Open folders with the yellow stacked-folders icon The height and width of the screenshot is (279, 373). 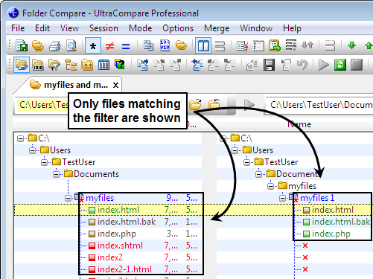tap(38, 45)
